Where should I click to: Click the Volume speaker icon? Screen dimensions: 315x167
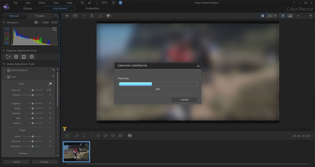tap(113, 136)
